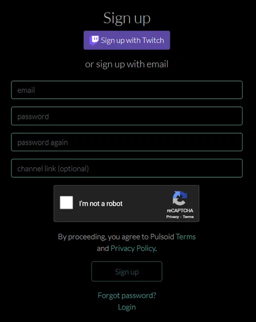Screen dimensions: 256x322
Task: Go to the Login link
Action: point(127,307)
